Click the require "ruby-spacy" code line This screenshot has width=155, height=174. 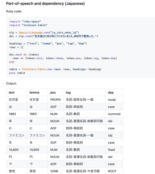coord(25,21)
